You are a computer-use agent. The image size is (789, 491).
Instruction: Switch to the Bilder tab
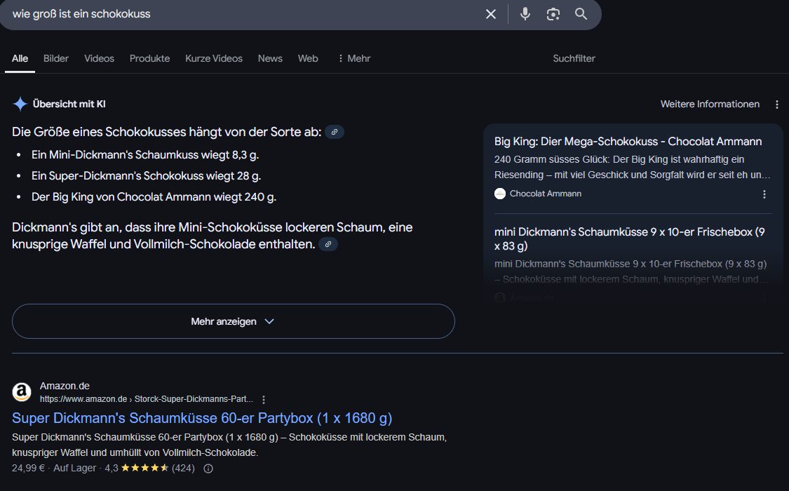(x=56, y=58)
